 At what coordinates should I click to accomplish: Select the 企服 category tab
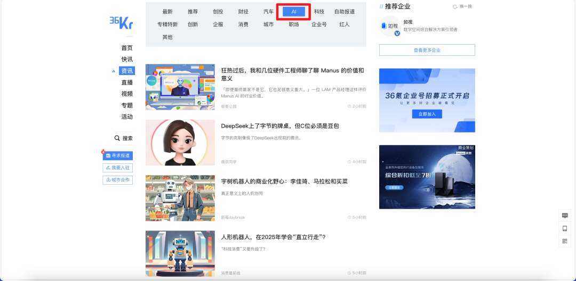click(x=218, y=24)
